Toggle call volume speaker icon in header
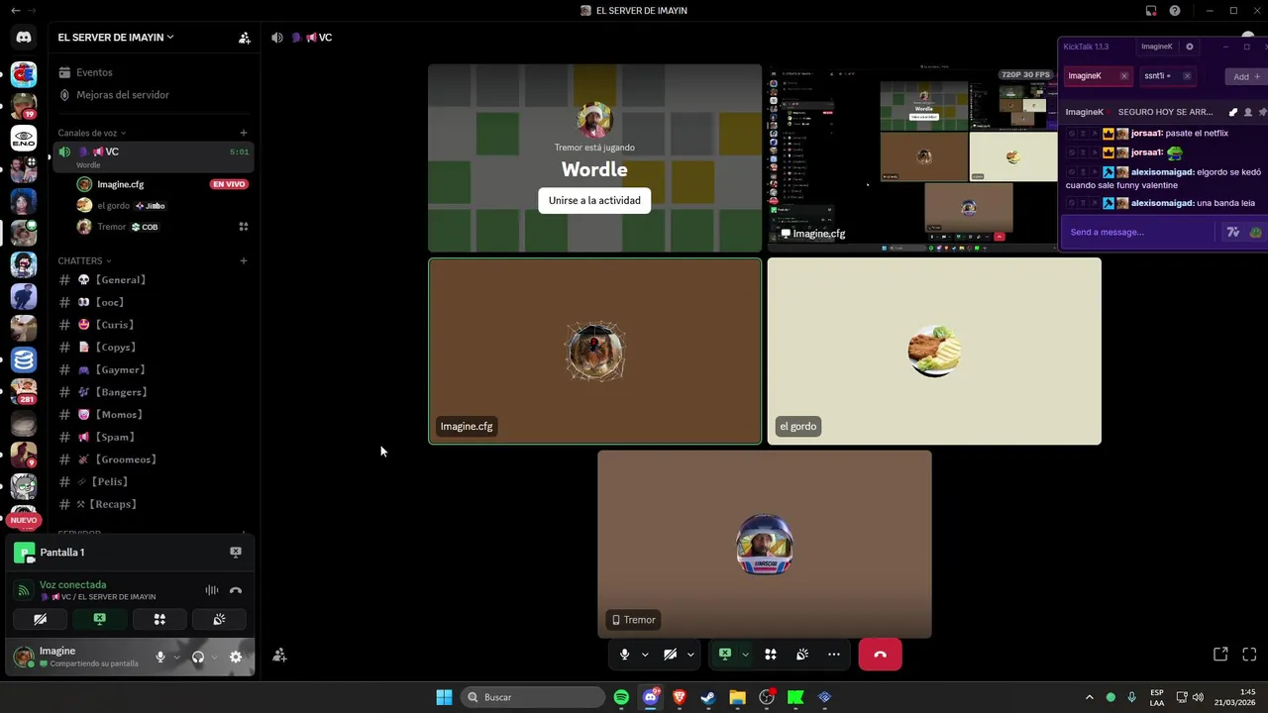 pyautogui.click(x=277, y=38)
